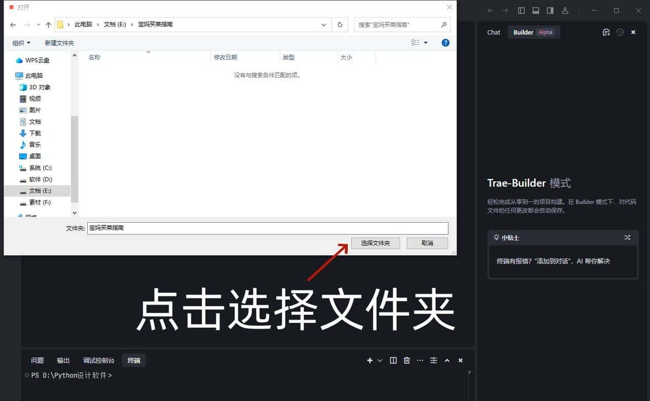The image size is (650, 401).
Task: Kill the terminal using the trash icon
Action: pos(406,360)
